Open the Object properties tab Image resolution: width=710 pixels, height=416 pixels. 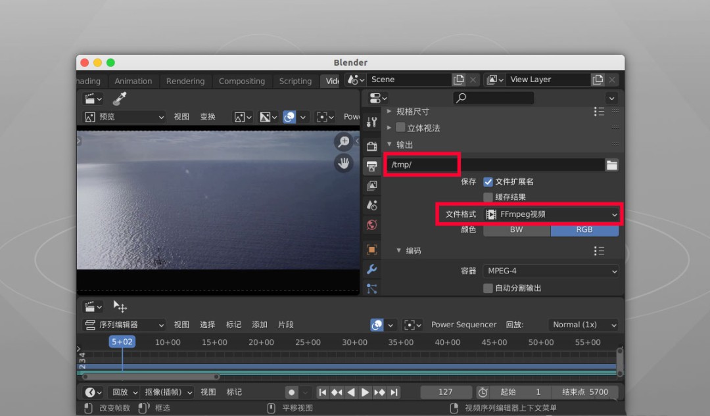[372, 250]
